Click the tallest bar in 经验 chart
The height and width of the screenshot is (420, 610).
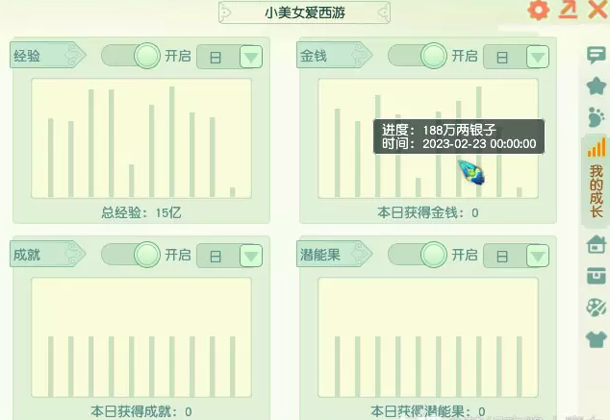point(171,142)
